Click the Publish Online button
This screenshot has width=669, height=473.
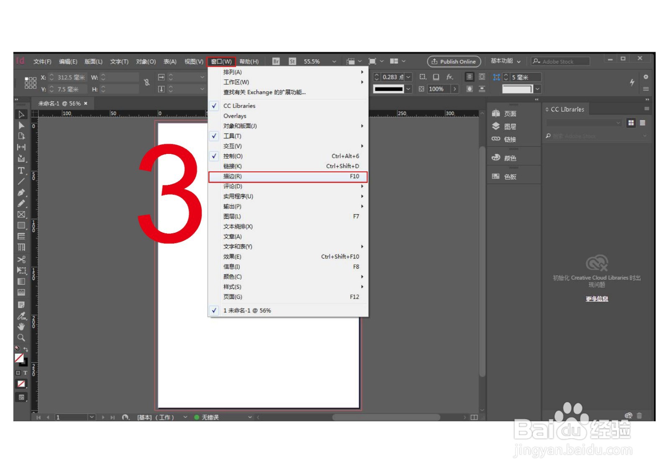click(454, 61)
